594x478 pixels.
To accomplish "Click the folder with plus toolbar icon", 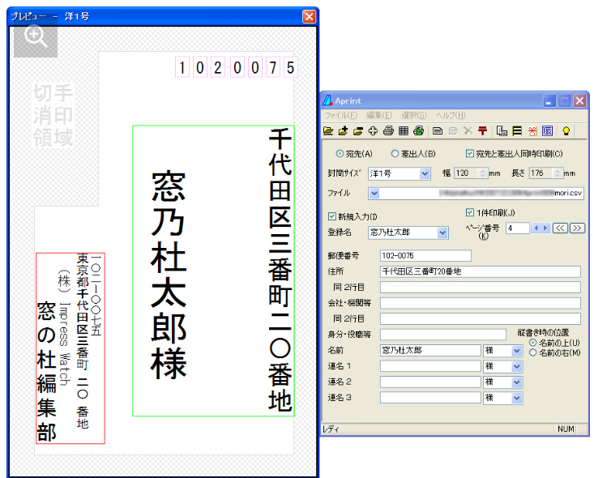I will pos(344,131).
